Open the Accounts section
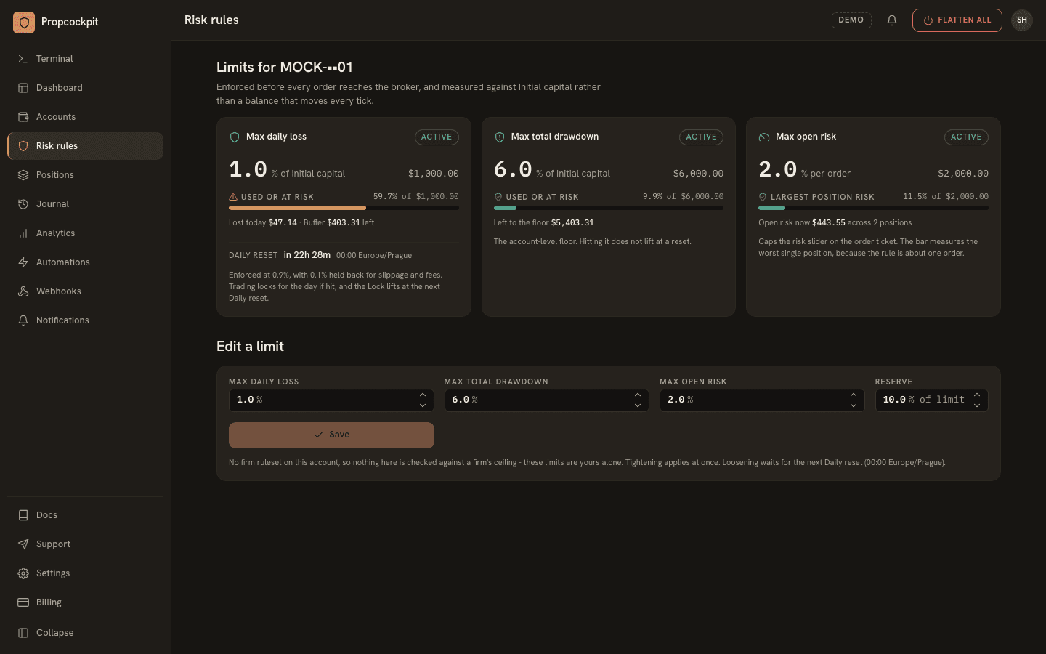Viewport: 1046px width, 654px height. tap(85, 117)
